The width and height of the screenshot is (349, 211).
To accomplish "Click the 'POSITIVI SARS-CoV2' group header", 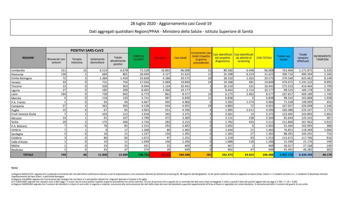I will tap(87, 50).
